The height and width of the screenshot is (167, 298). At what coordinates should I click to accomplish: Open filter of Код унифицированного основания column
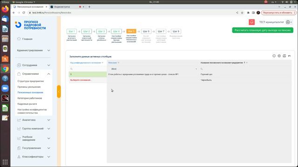click(x=102, y=63)
